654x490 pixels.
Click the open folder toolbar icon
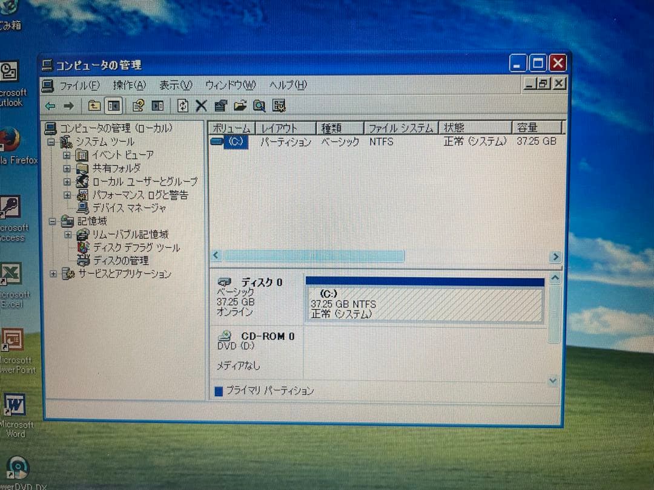(x=239, y=106)
